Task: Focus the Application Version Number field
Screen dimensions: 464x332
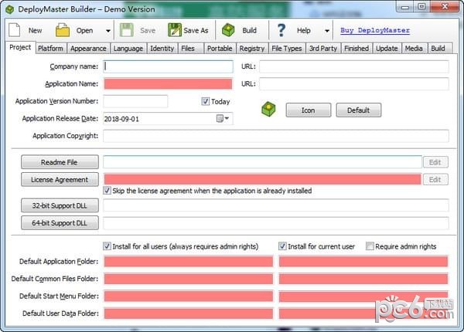Action: click(x=135, y=101)
